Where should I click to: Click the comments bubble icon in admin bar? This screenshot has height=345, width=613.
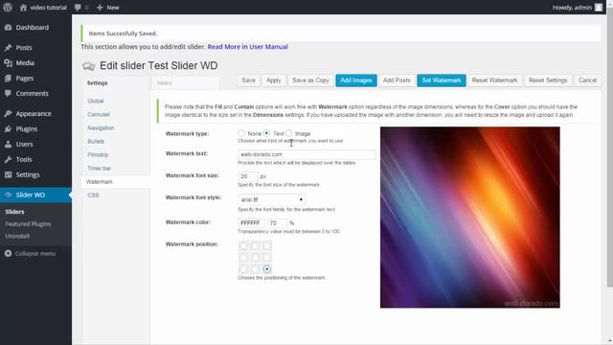pyautogui.click(x=78, y=8)
